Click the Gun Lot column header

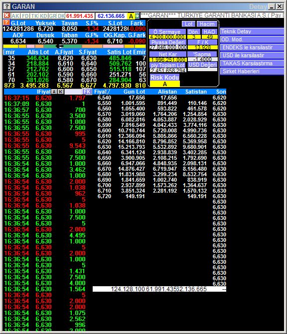point(134,92)
